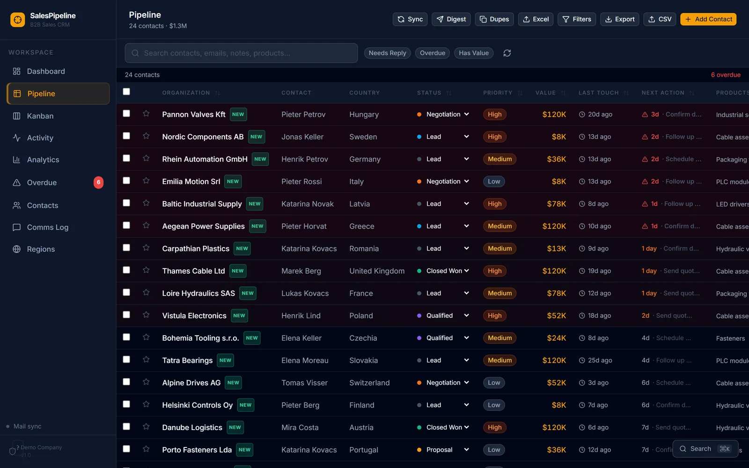This screenshot has width=749, height=468.
Task: Select the Rhein Automation GmbH checkbox
Action: (x=126, y=159)
